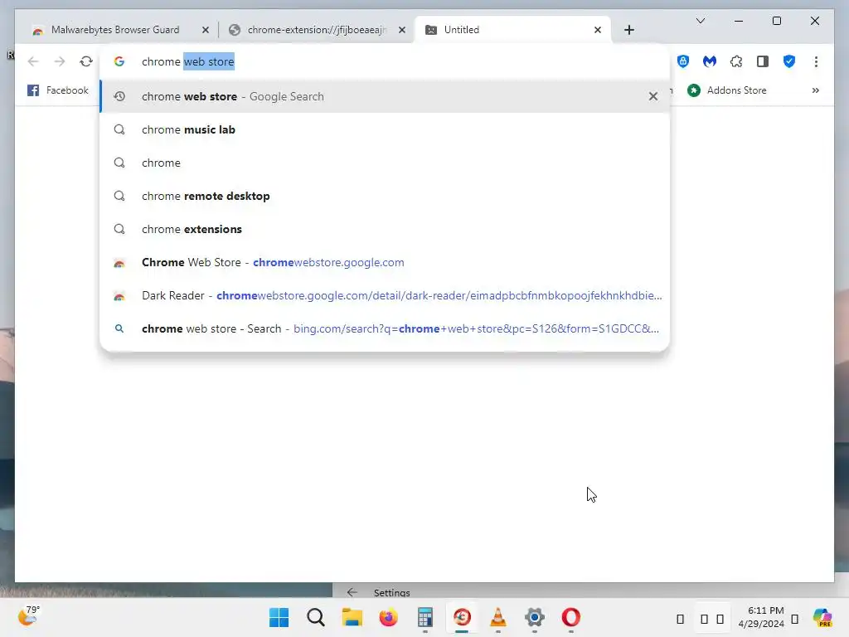
Task: Open the Windows Start menu
Action: (279, 617)
